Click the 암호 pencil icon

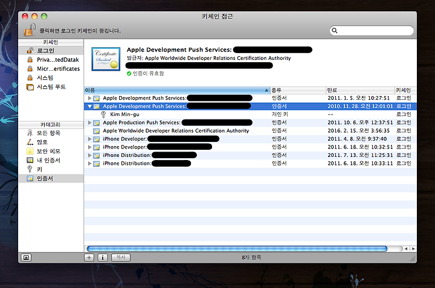tap(30, 142)
